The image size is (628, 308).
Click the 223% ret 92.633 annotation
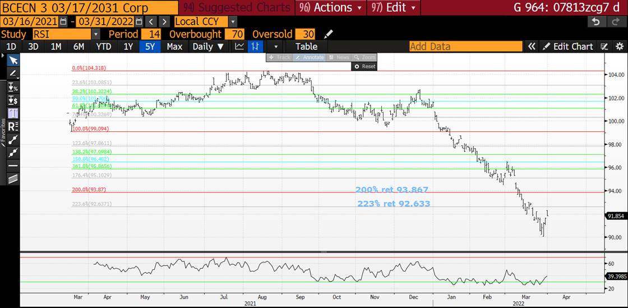point(393,204)
